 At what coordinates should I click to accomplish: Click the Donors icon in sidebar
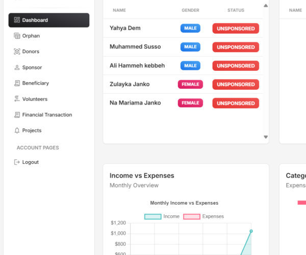17,52
